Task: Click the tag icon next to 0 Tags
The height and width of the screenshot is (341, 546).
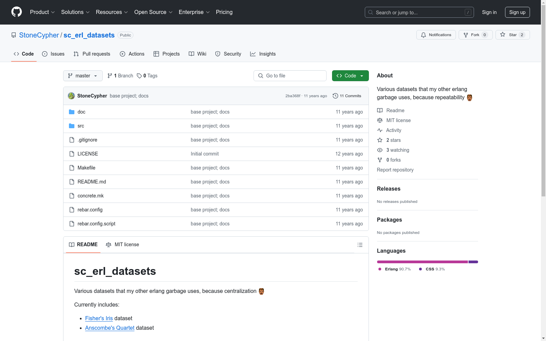Action: [139, 76]
